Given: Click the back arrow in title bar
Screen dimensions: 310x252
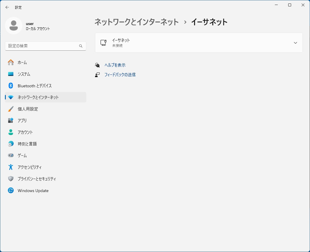Looking at the screenshot, I should click(7, 7).
